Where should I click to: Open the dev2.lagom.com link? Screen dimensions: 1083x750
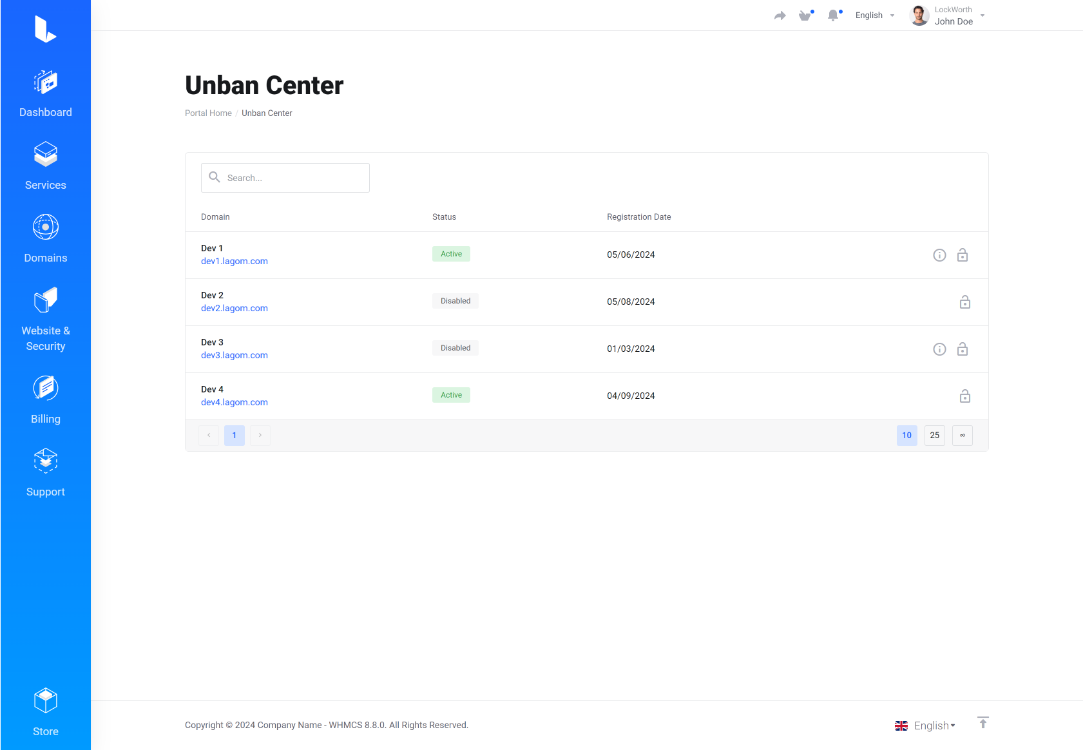pyautogui.click(x=235, y=308)
